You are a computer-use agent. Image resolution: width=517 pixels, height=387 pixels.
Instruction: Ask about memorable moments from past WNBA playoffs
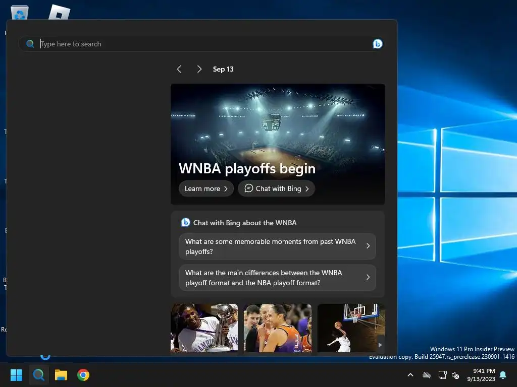[278, 246]
